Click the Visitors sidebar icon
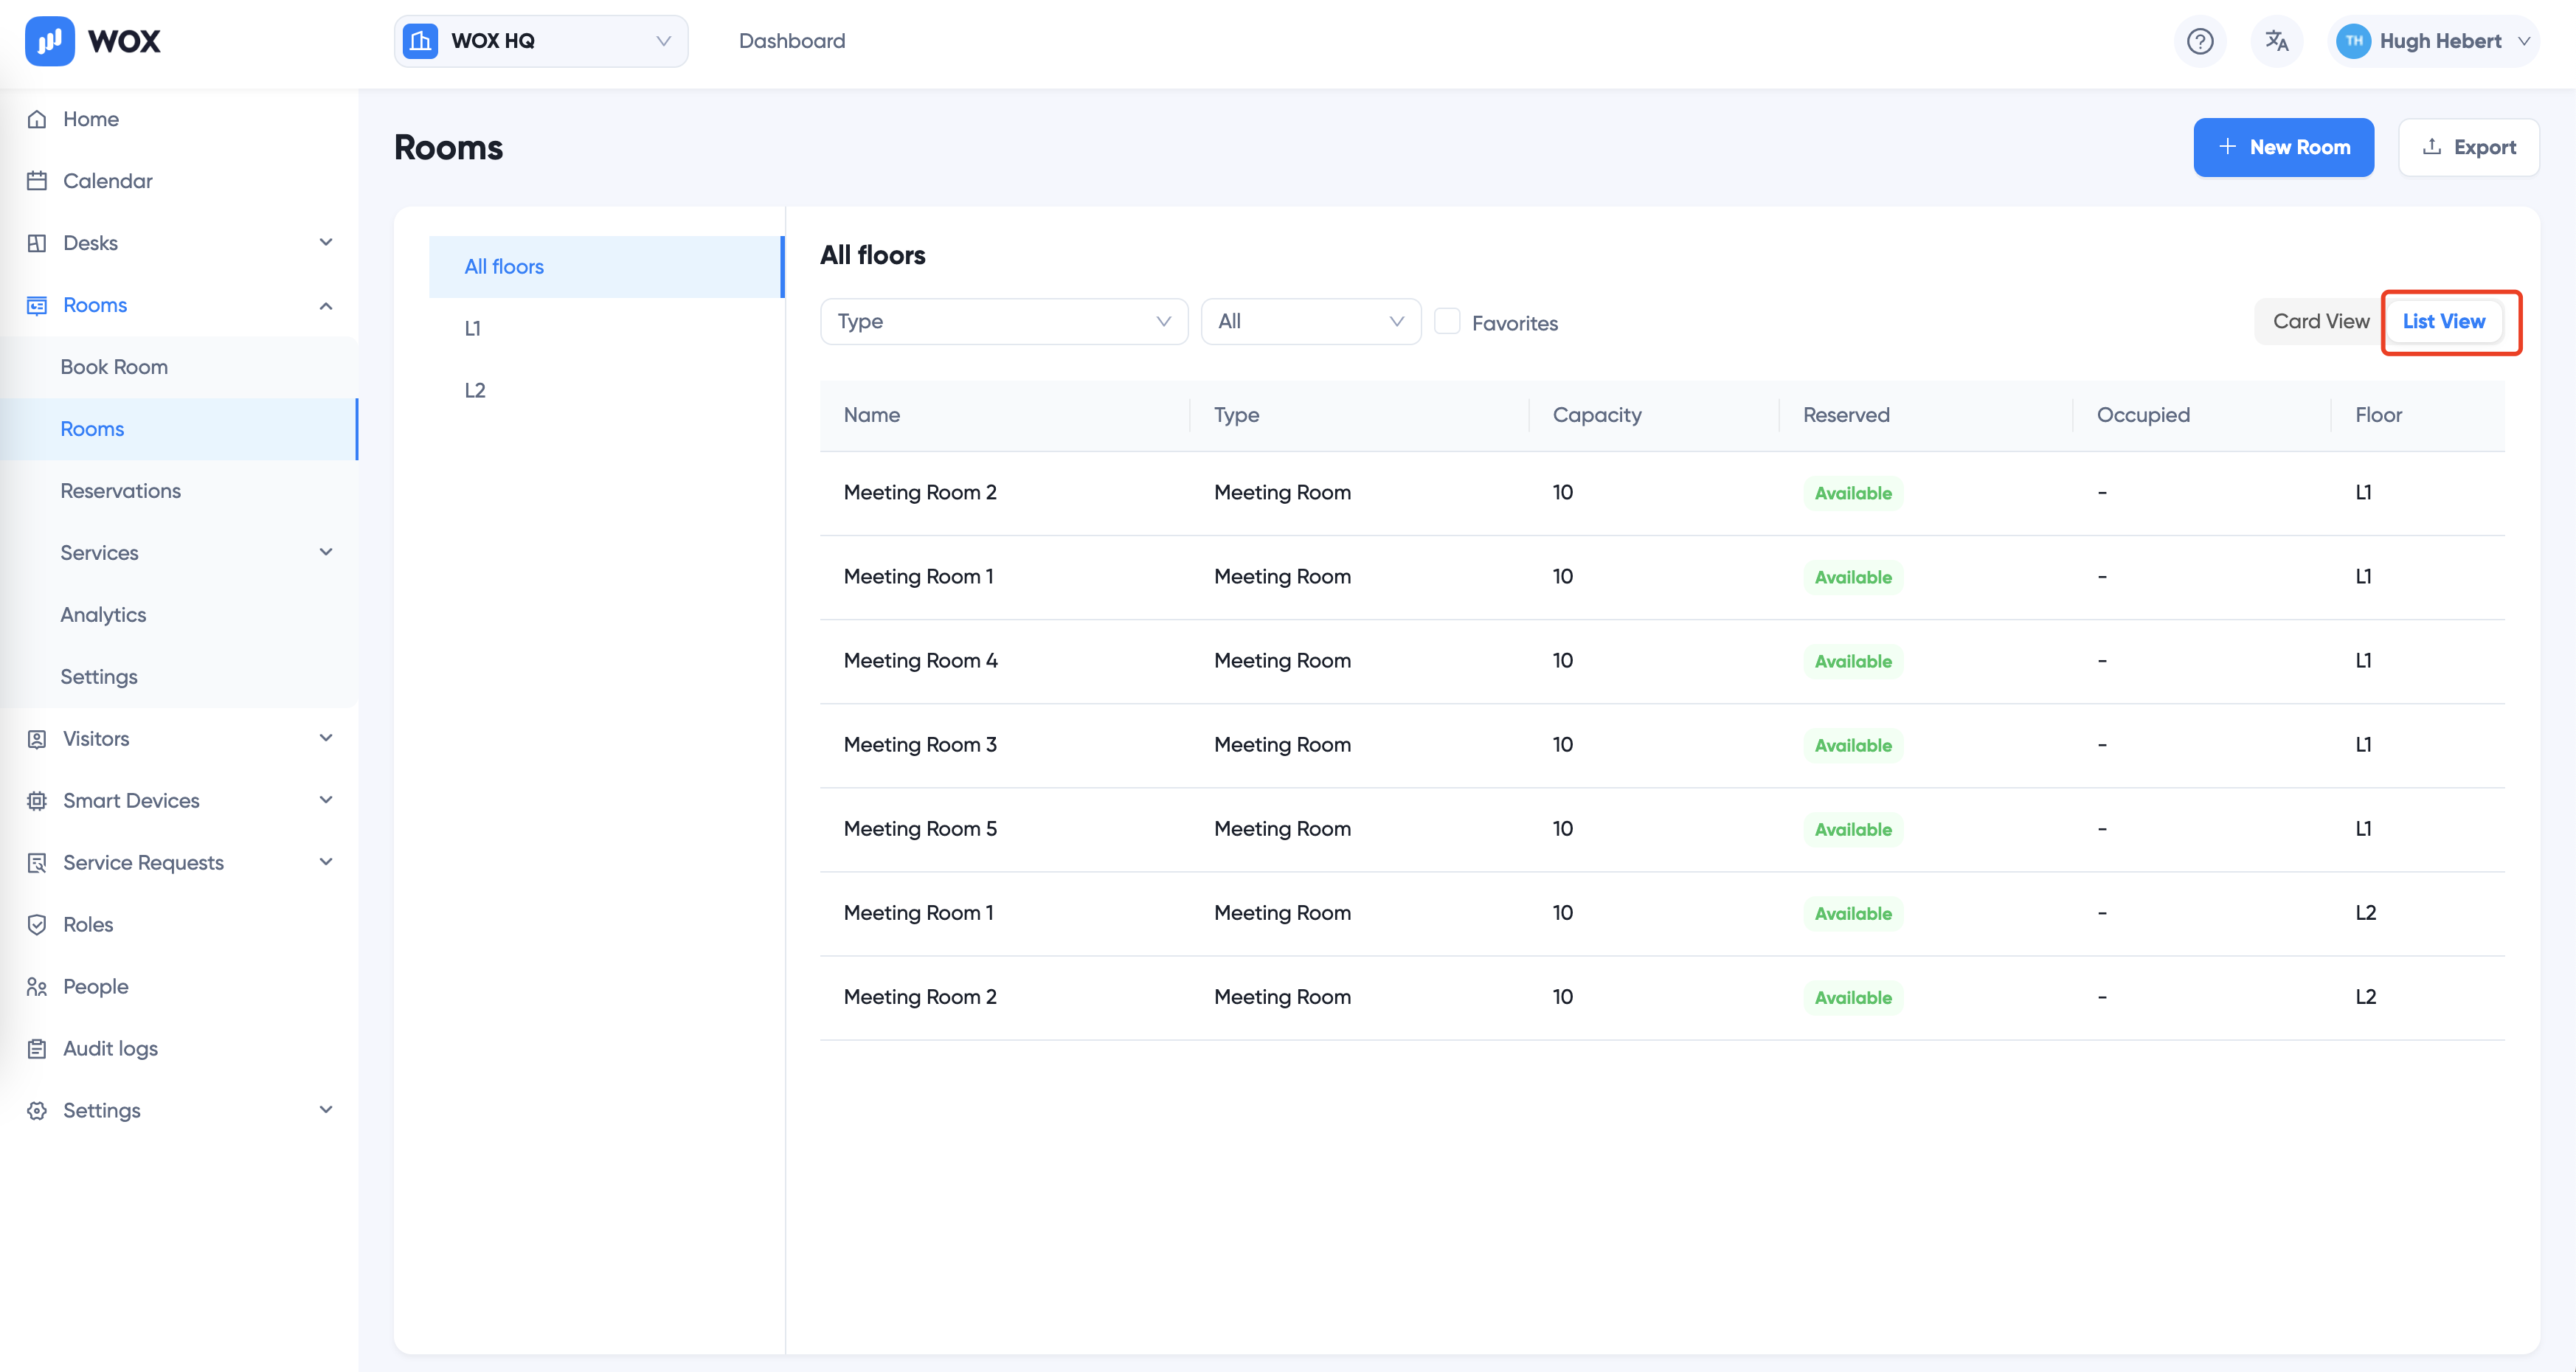This screenshot has height=1372, width=2576. tap(37, 739)
